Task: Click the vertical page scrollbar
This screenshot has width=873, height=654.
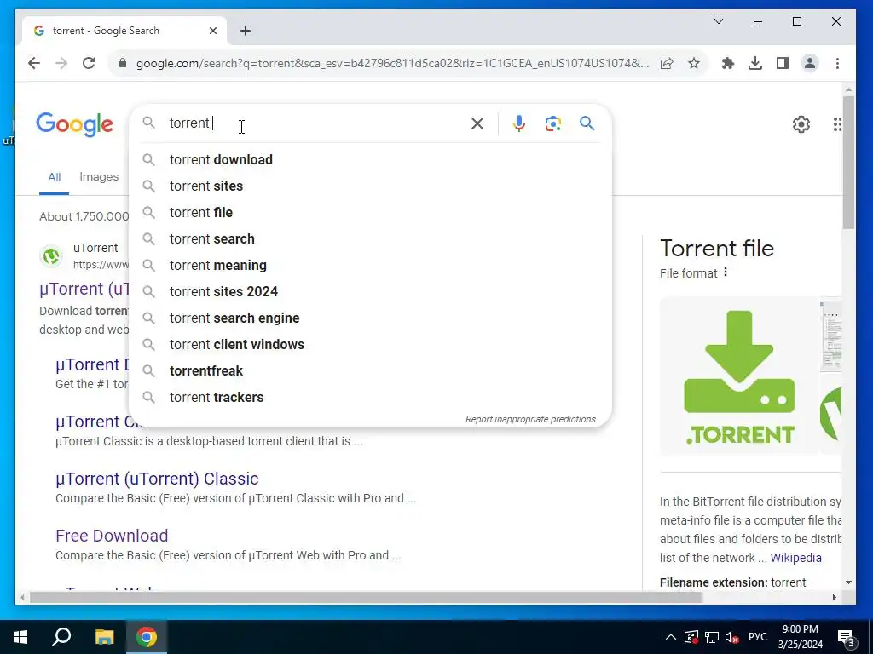Action: click(848, 163)
